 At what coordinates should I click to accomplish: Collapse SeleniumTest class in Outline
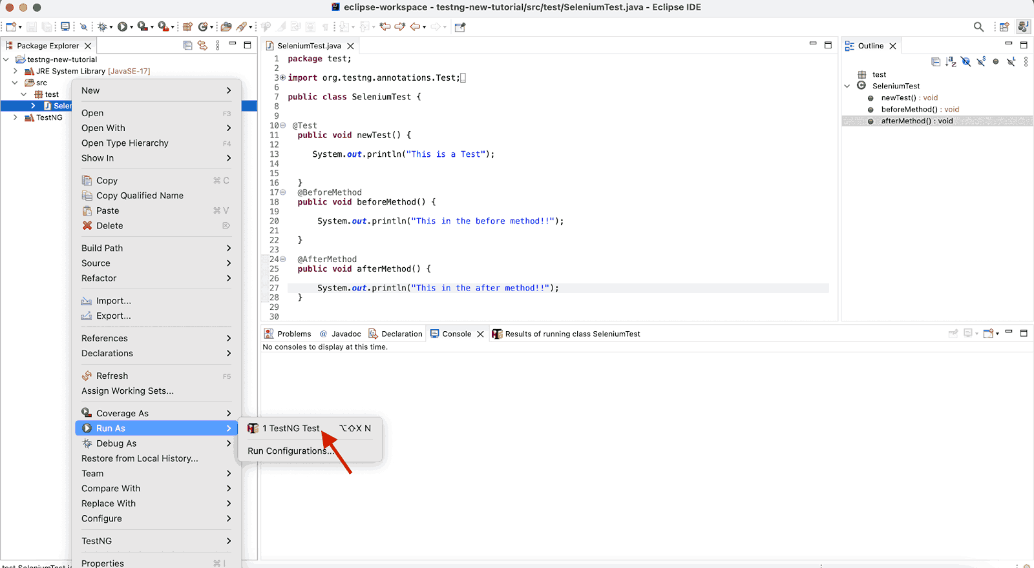click(847, 86)
